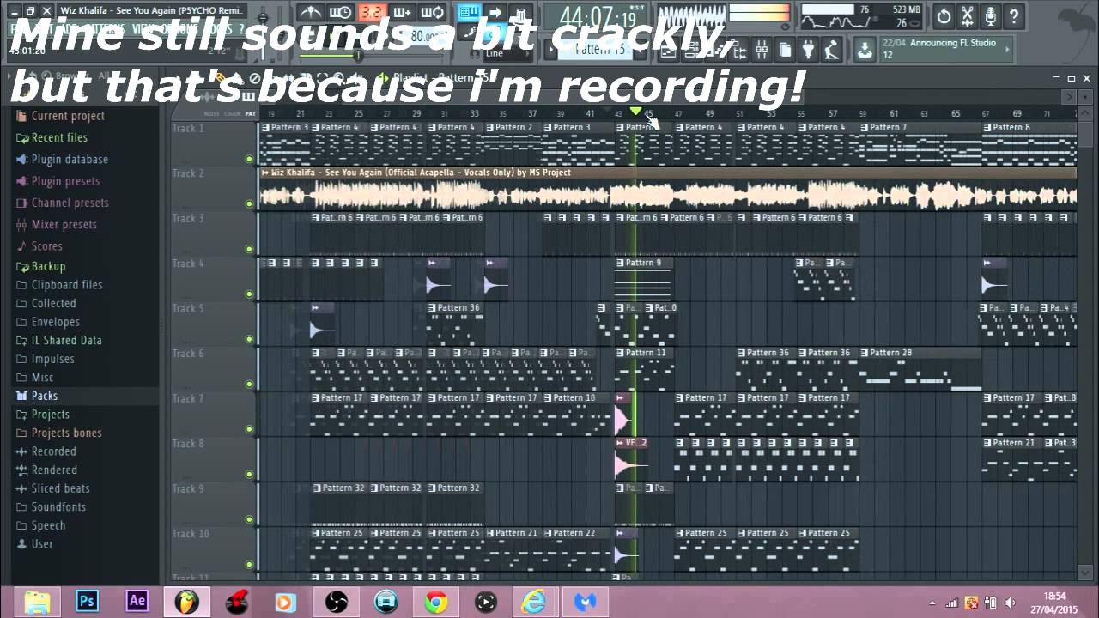Click the master volume slider knob
Viewport: 1099px width, 618px height.
pyautogui.click(x=263, y=15)
